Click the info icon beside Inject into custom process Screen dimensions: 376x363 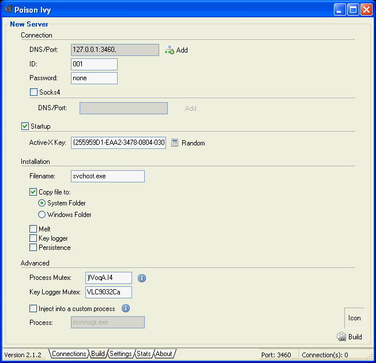[x=126, y=308]
